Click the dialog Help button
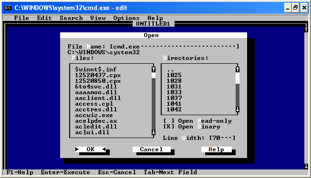311x178 pixels. (x=217, y=149)
